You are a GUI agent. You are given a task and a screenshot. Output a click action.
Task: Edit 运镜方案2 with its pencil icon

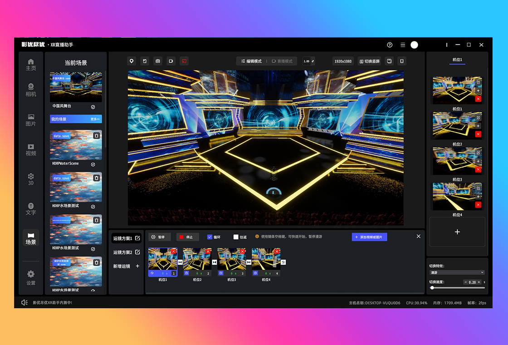click(x=137, y=252)
